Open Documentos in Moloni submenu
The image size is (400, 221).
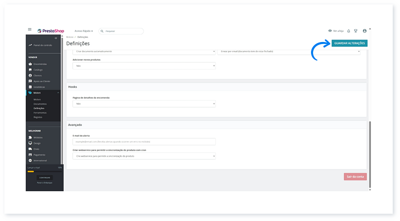coord(40,104)
